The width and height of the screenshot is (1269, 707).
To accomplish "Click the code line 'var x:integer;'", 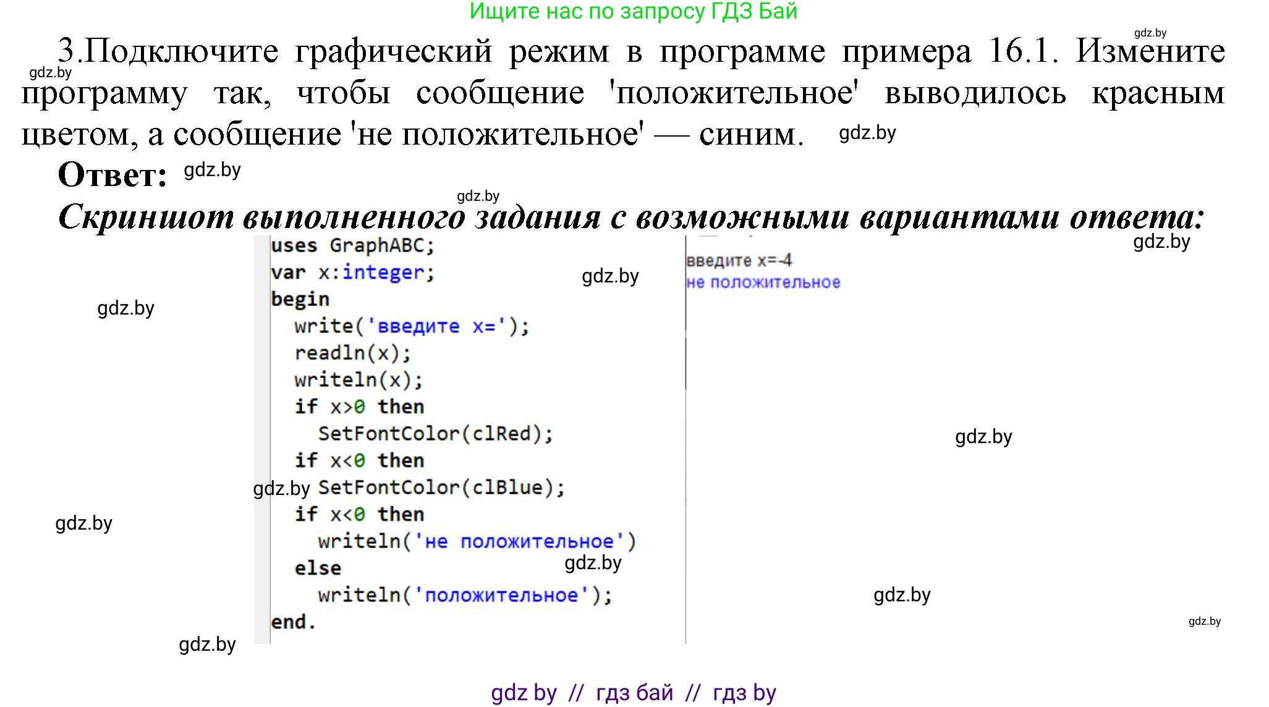I will 353,273.
